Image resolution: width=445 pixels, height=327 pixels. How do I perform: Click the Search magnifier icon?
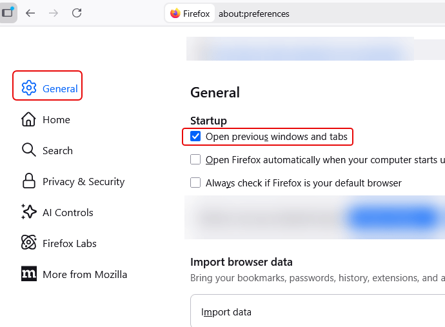[29, 150]
